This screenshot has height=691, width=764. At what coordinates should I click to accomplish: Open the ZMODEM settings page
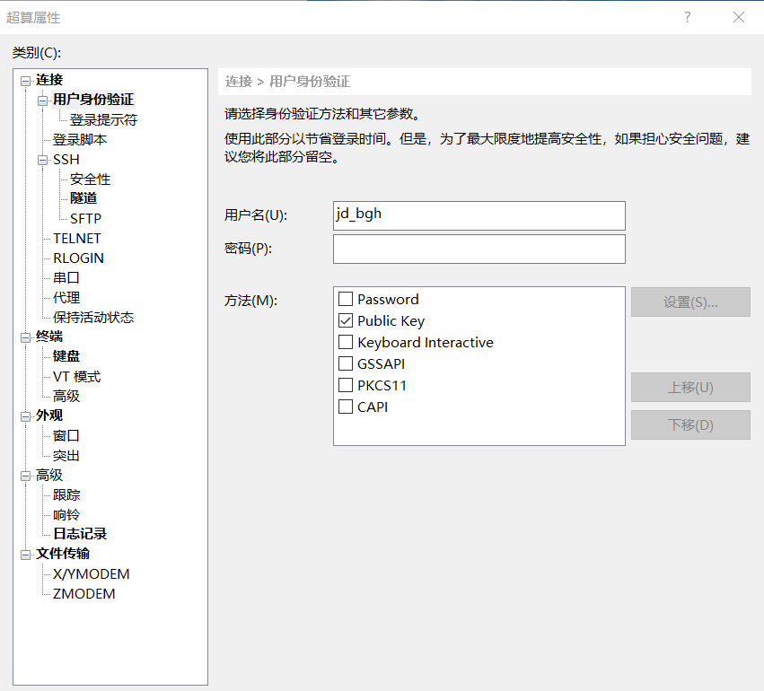coord(84,593)
